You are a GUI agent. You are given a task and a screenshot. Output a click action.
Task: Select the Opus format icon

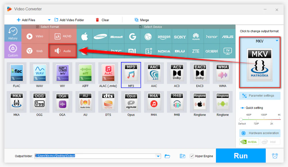tap(131, 102)
